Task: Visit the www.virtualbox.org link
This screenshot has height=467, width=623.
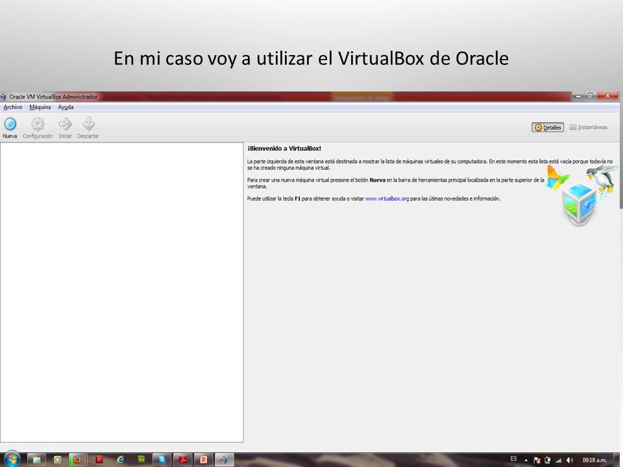Action: [x=387, y=198]
